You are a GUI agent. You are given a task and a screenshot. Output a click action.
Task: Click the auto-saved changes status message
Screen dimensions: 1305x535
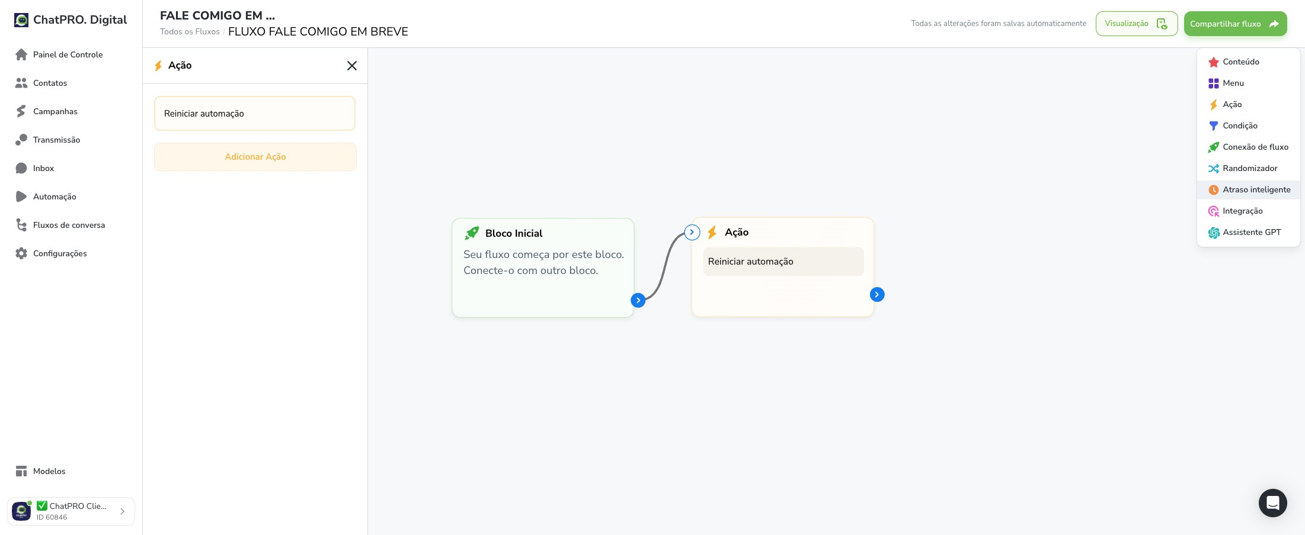pos(999,24)
